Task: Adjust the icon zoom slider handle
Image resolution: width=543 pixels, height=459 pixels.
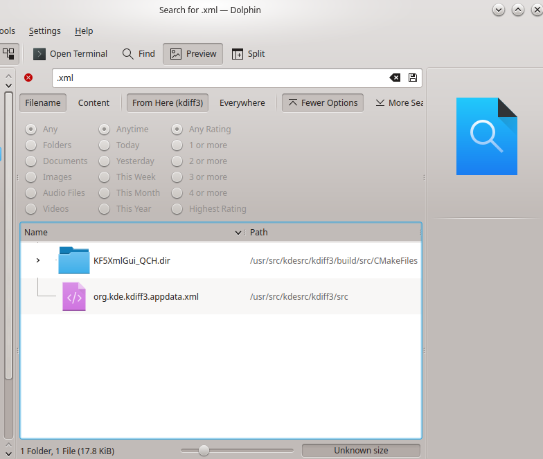Action: (204, 450)
